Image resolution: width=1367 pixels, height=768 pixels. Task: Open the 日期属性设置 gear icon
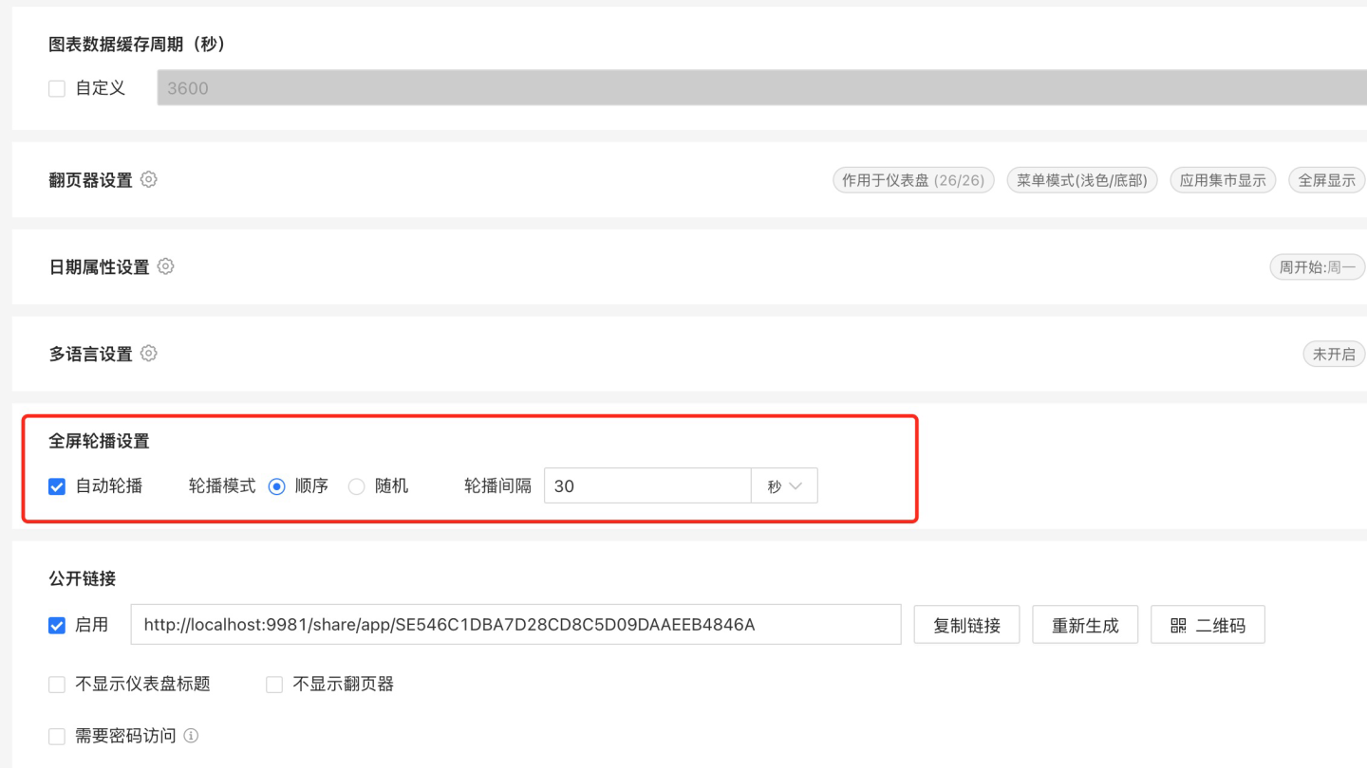[165, 266]
